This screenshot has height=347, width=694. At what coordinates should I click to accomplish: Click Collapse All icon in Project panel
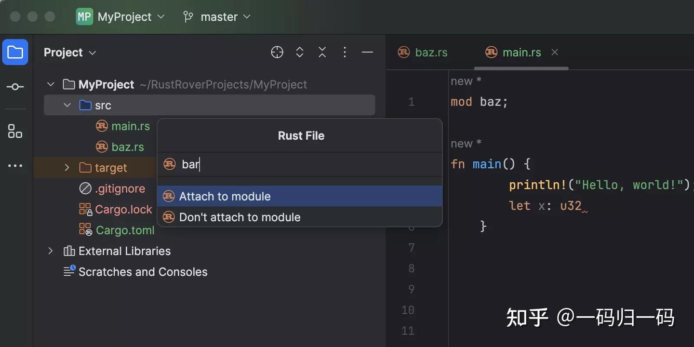pyautogui.click(x=322, y=52)
